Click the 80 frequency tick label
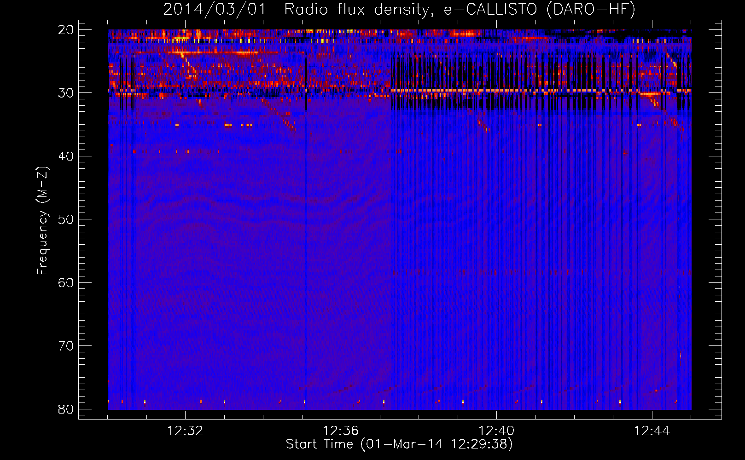This screenshot has height=460, width=745. tap(66, 409)
